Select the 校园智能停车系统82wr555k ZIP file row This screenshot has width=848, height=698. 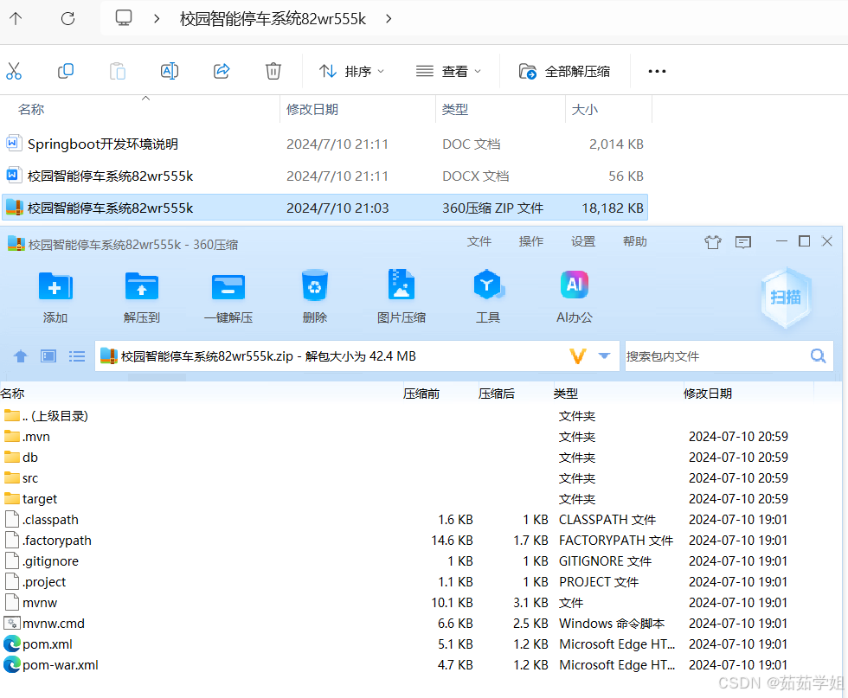tap(324, 208)
